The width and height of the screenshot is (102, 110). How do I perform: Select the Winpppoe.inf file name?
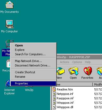tap(65, 103)
